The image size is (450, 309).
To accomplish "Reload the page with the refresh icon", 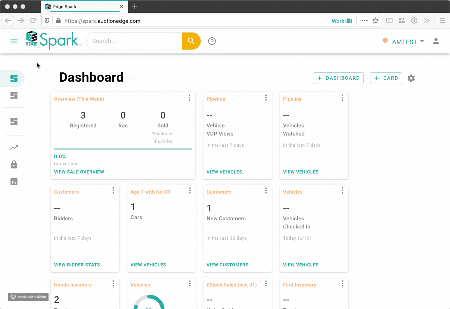I will (x=33, y=21).
